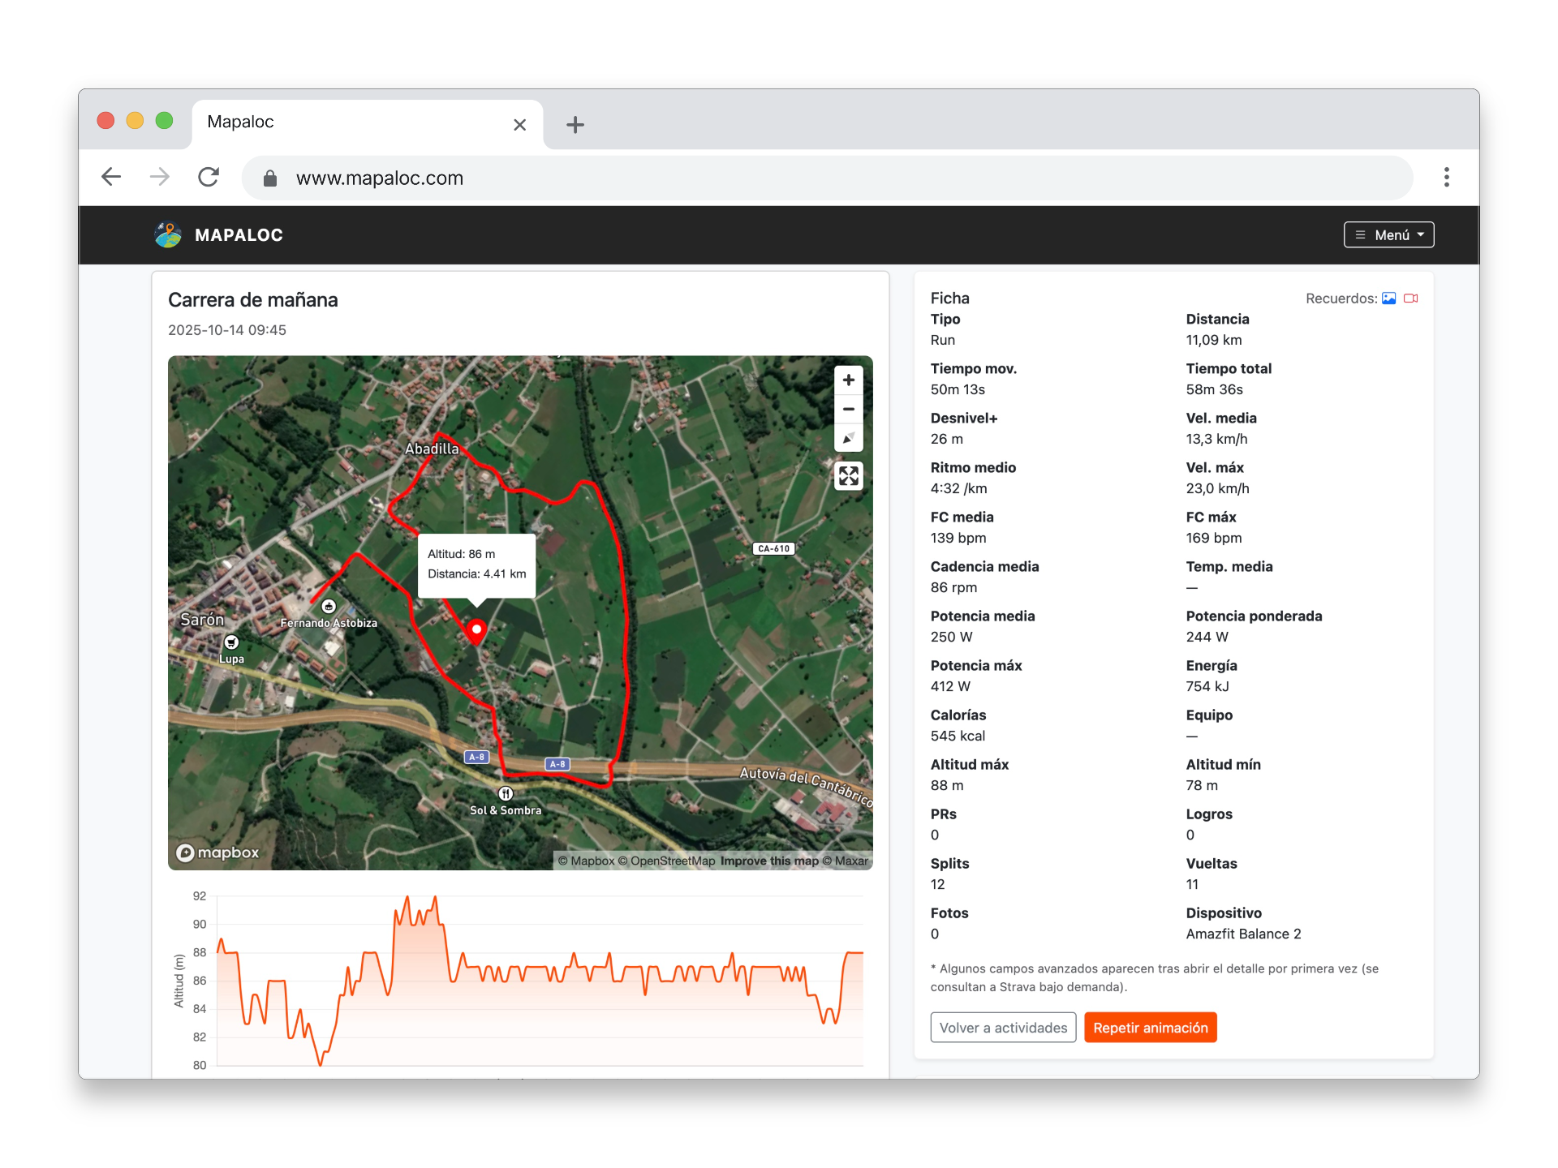Reload the page

coord(209,178)
